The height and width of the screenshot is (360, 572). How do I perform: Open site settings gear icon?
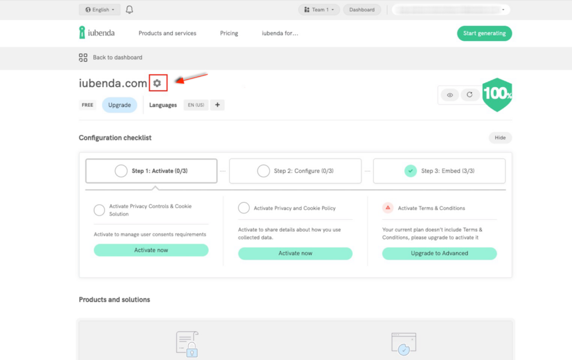click(x=158, y=83)
